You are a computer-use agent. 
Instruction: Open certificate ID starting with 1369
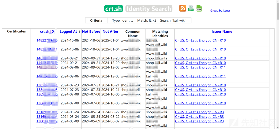[47, 94]
